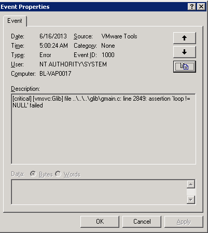Viewport: 208px width, 233px height.
Task: Close the Event Properties dialog
Action: pos(201,7)
